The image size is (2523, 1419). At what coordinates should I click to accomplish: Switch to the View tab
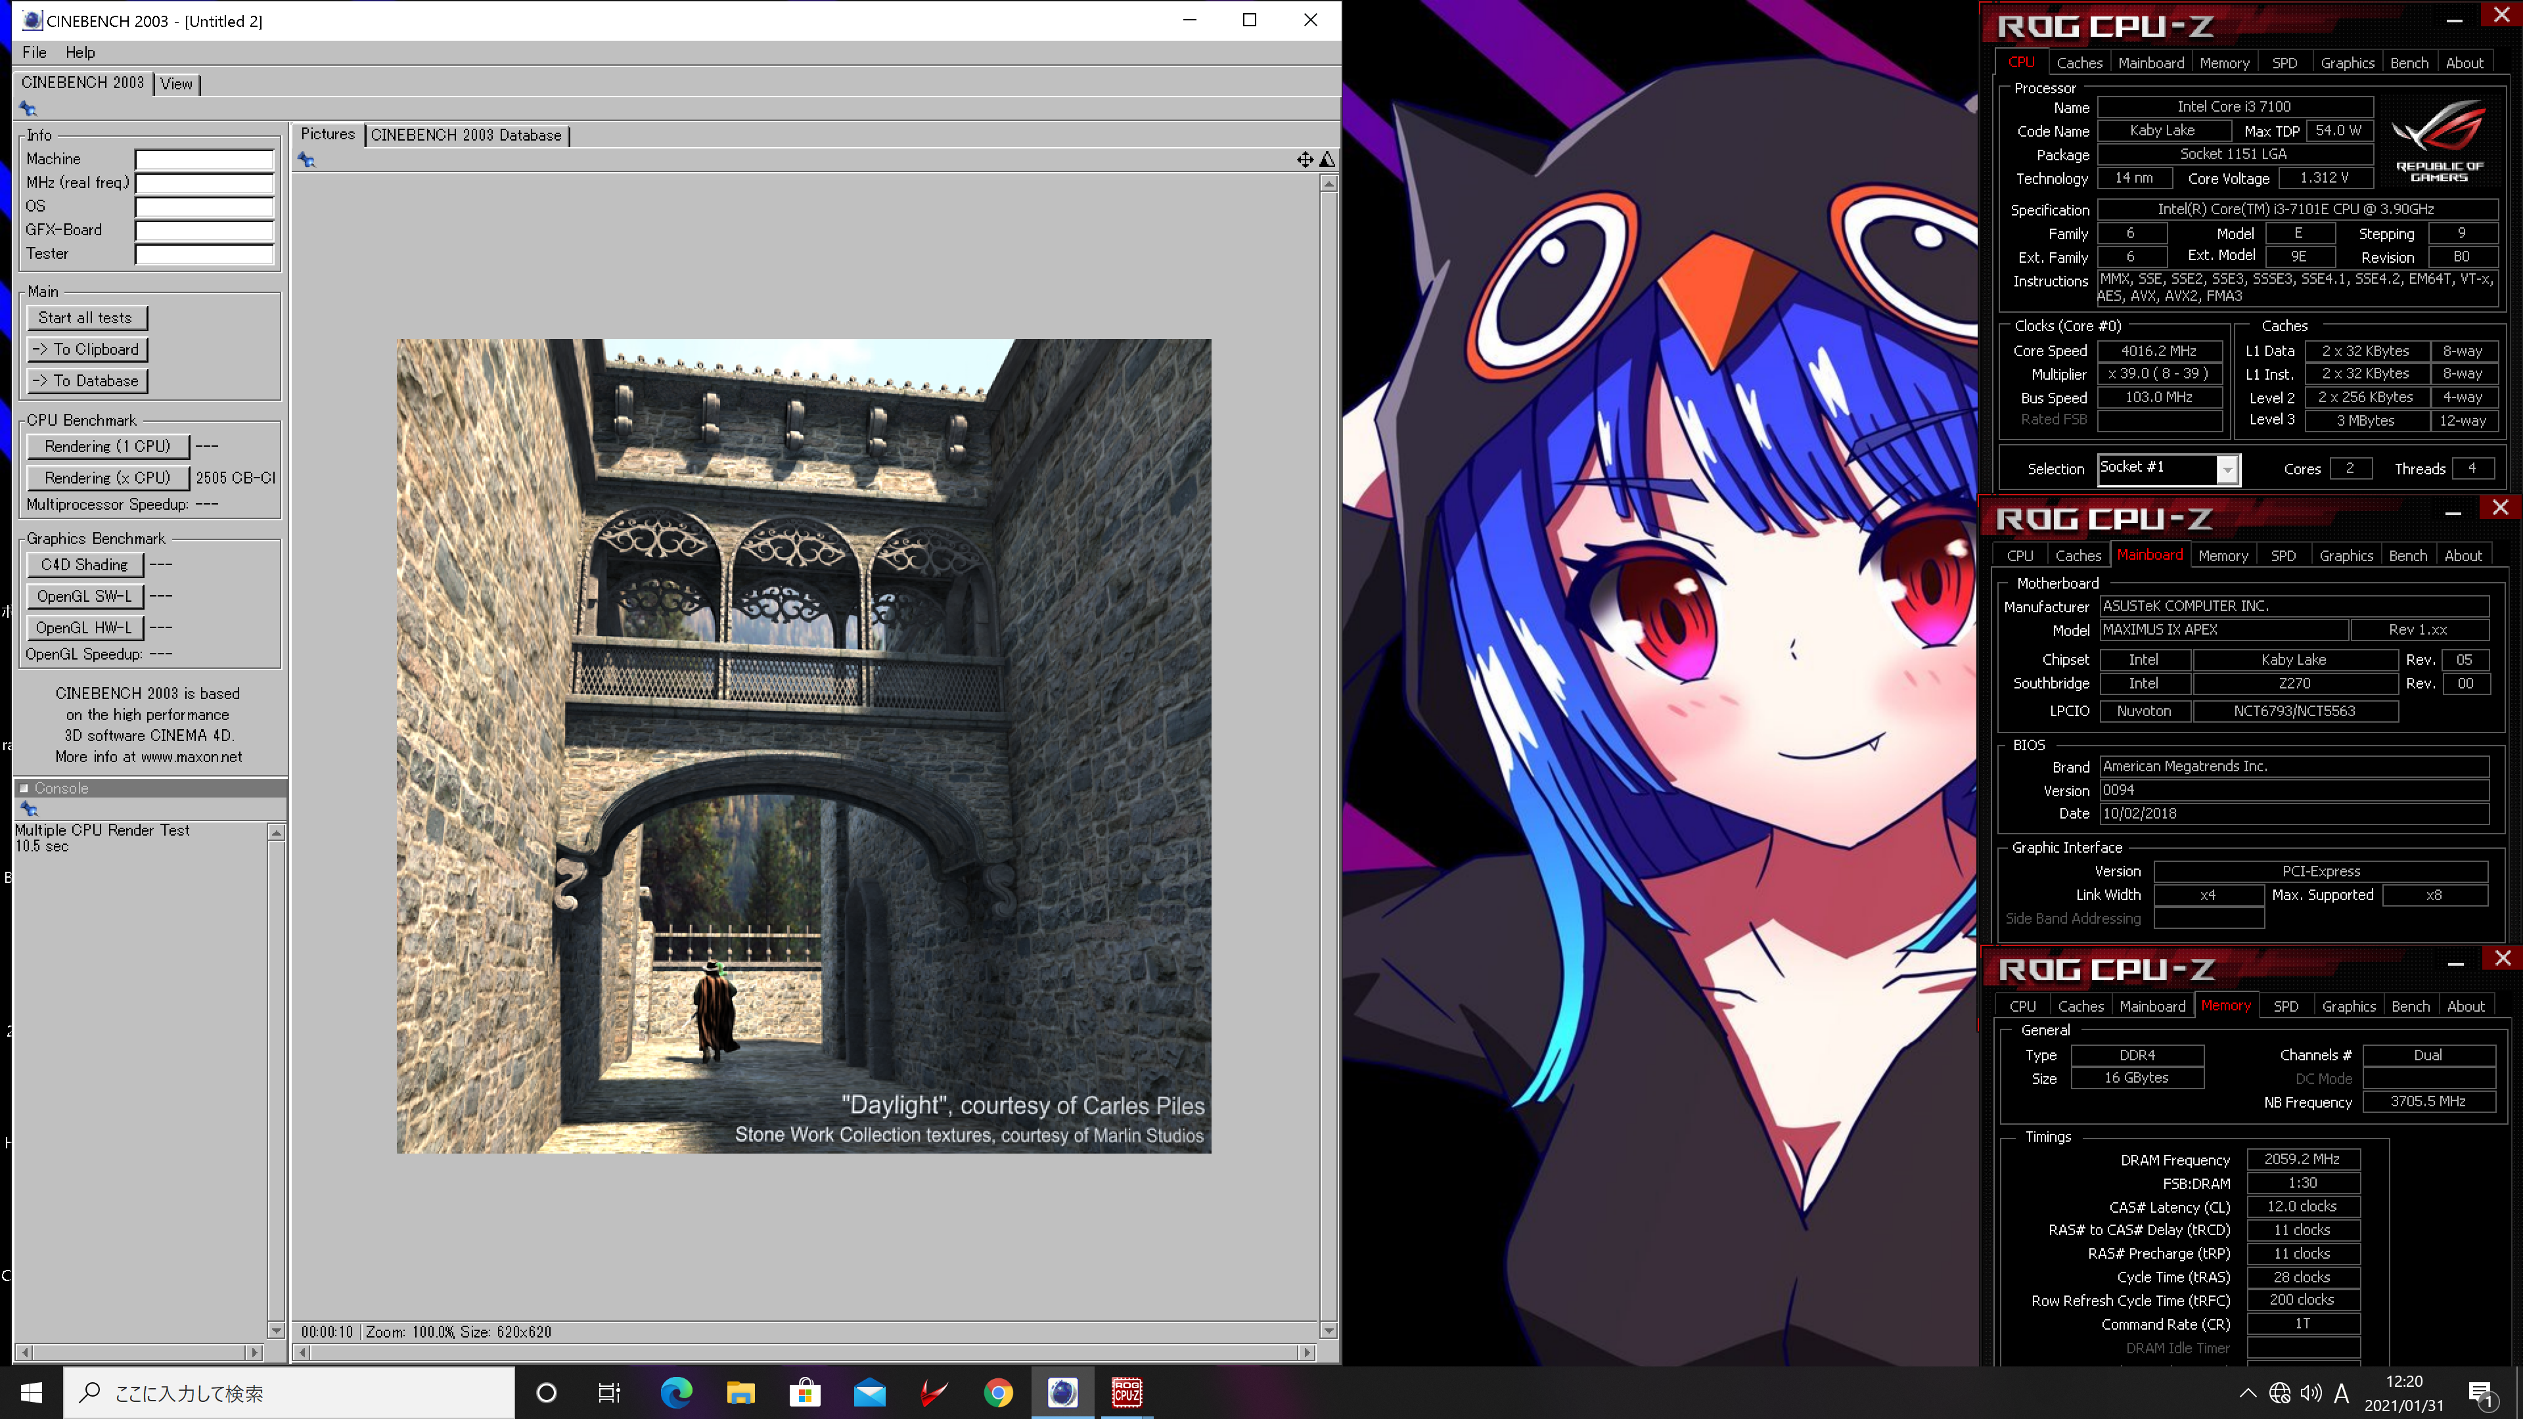[176, 83]
